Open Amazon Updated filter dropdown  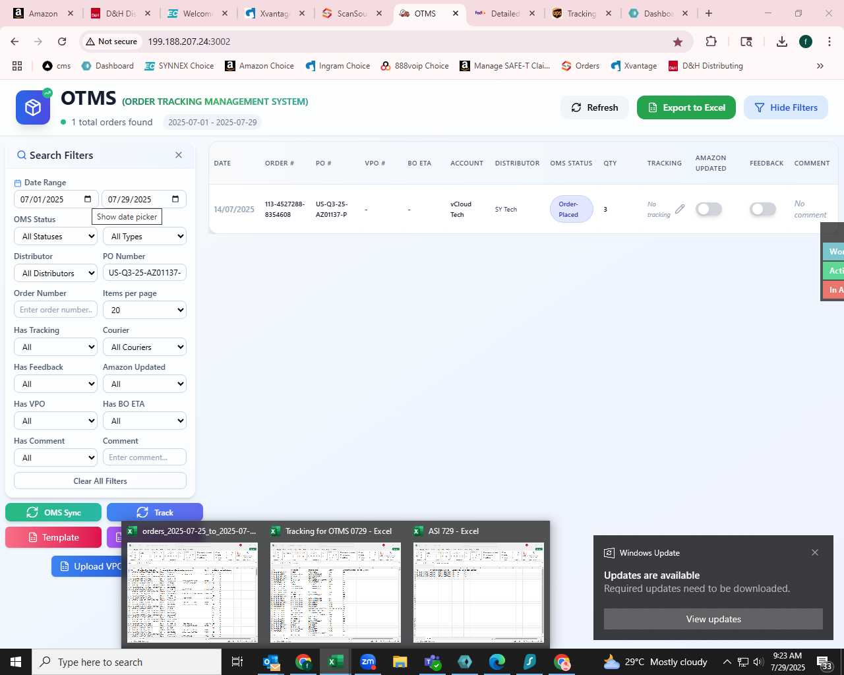pos(144,384)
